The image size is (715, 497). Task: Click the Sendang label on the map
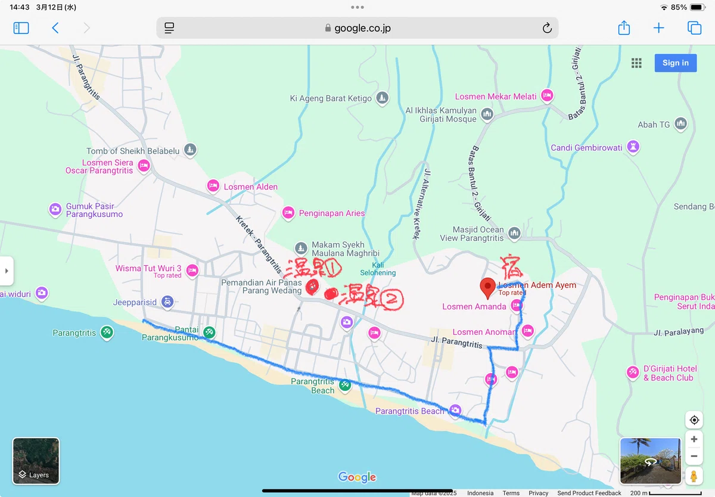[694, 207]
